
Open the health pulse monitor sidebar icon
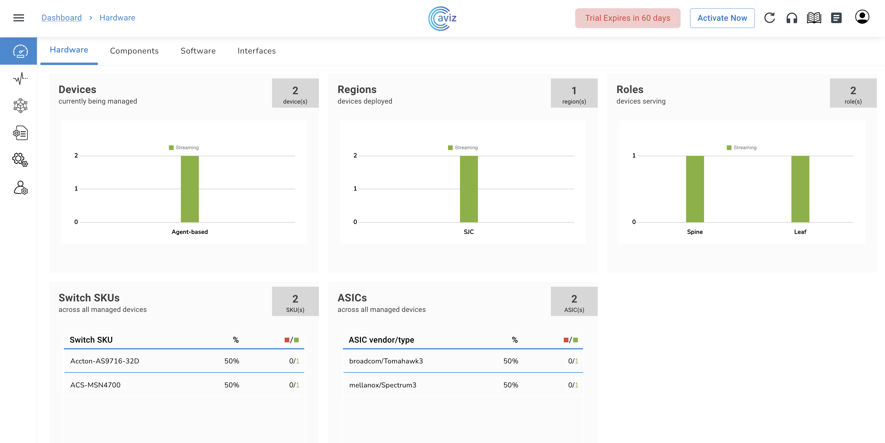coord(20,79)
